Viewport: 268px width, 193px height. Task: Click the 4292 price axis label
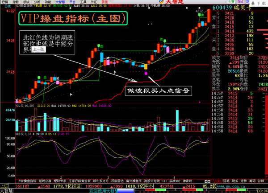10,11
